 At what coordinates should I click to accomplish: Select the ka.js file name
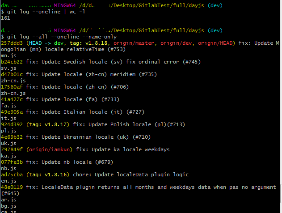pyautogui.click(x=8, y=155)
